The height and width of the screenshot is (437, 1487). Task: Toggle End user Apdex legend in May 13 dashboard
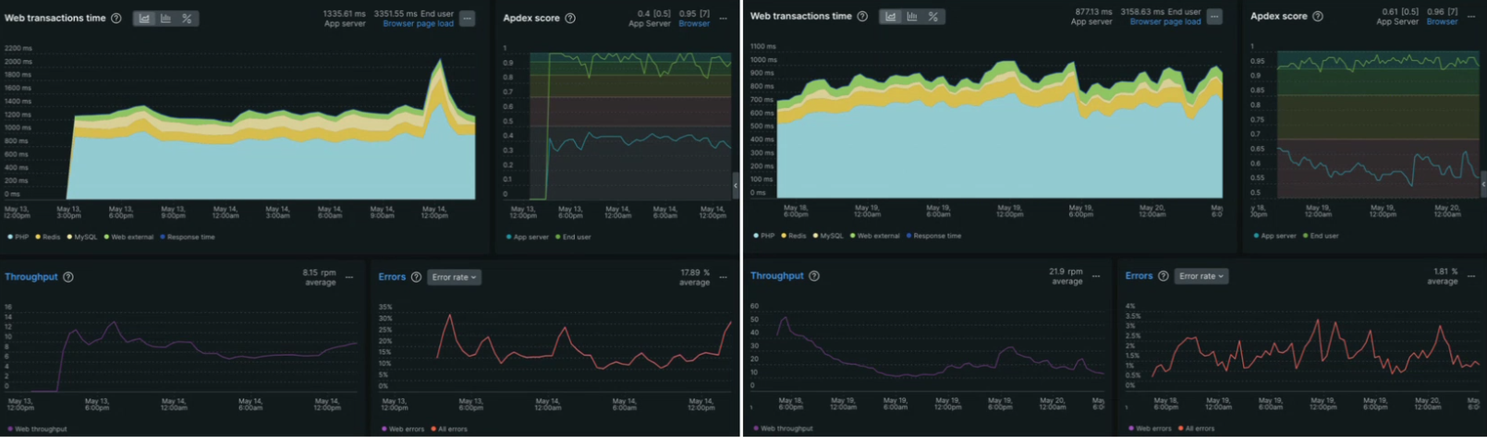coord(574,237)
